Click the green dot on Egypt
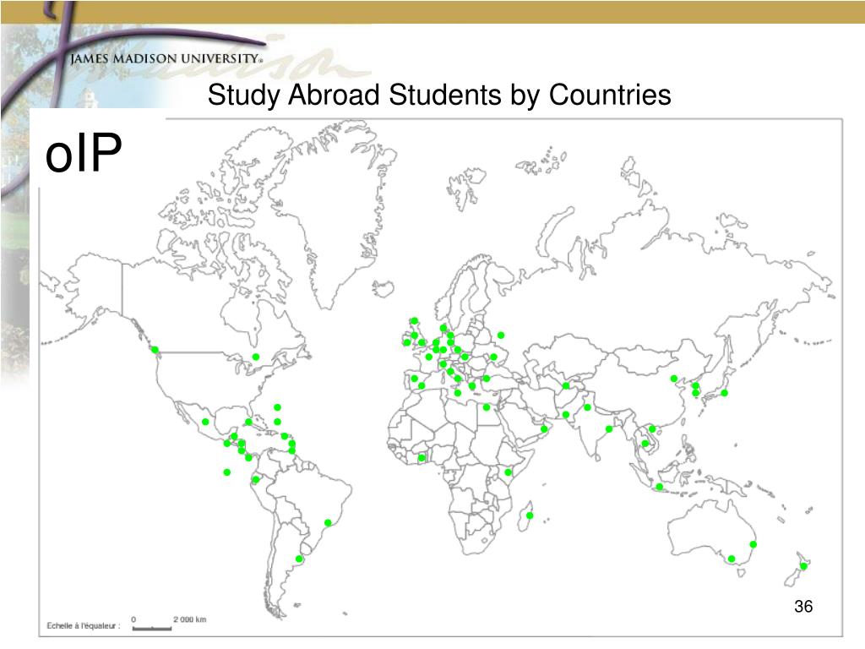 point(487,407)
